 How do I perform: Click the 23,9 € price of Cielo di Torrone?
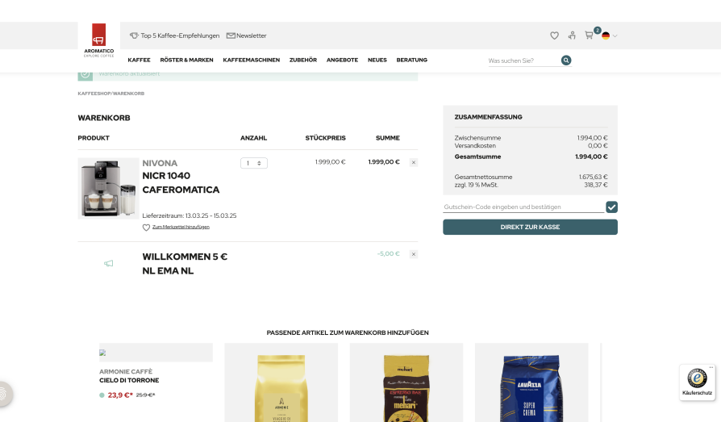pos(120,395)
